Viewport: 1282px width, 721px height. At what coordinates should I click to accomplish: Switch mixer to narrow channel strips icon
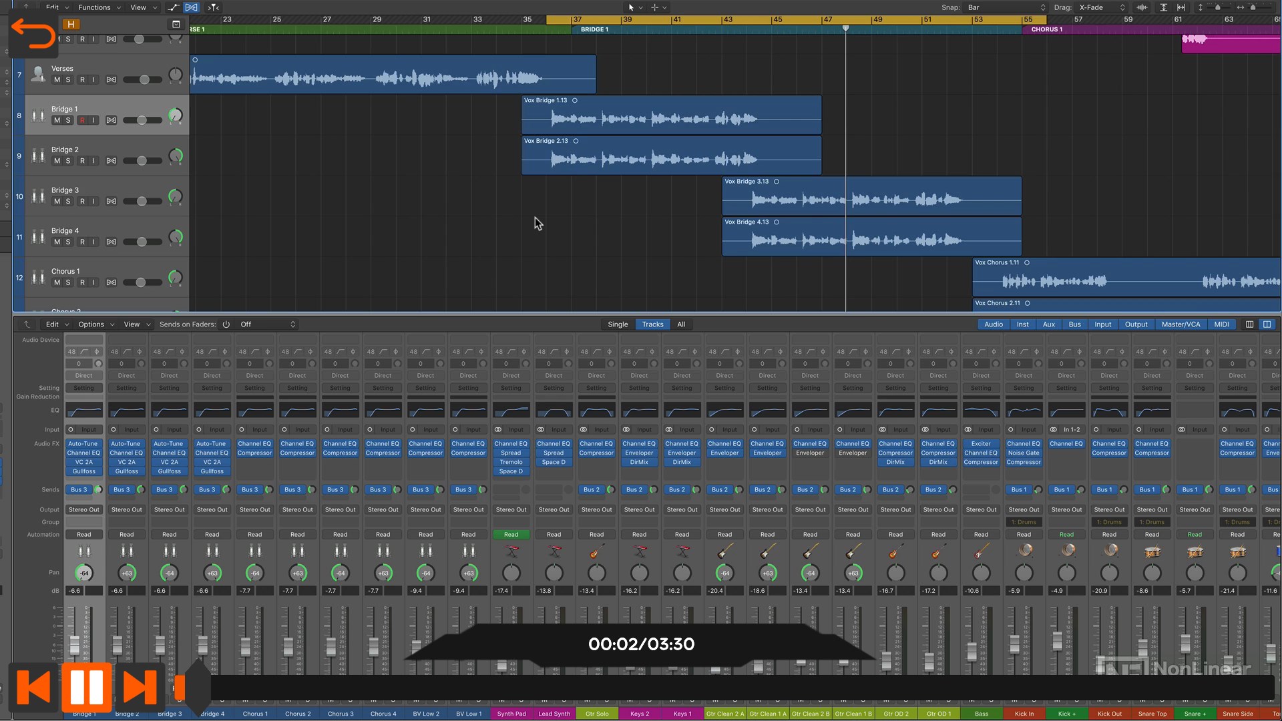click(x=1249, y=324)
